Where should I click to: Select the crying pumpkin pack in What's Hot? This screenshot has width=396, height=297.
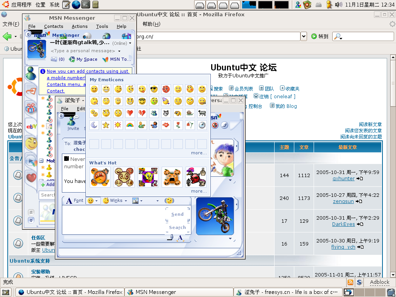click(172, 177)
